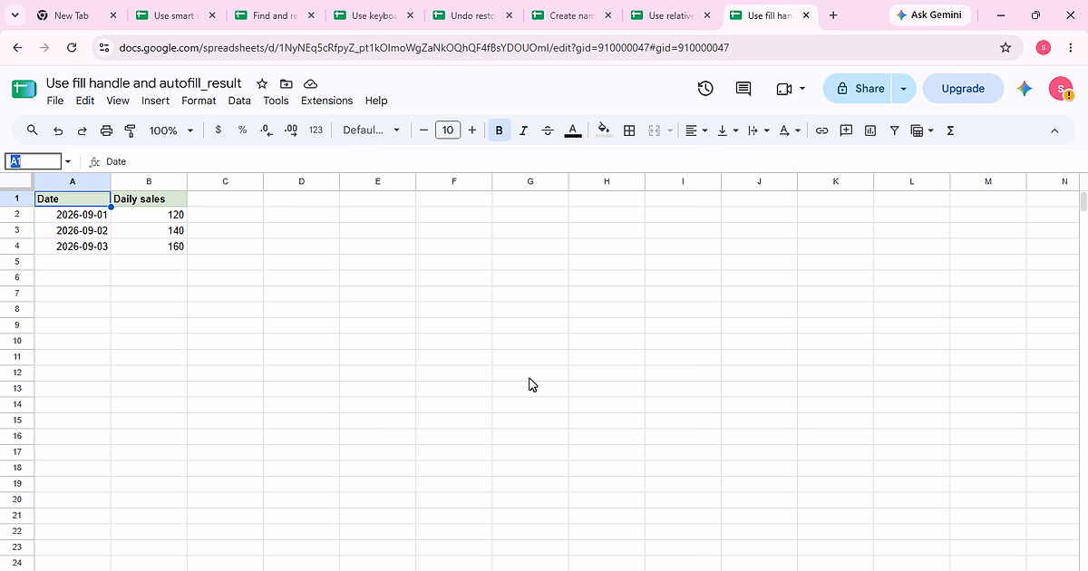This screenshot has height=571, width=1088.
Task: Open the zoom 100% dropdown
Action: (x=171, y=131)
